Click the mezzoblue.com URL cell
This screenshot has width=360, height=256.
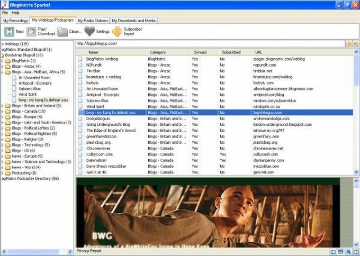pyautogui.click(x=266, y=166)
